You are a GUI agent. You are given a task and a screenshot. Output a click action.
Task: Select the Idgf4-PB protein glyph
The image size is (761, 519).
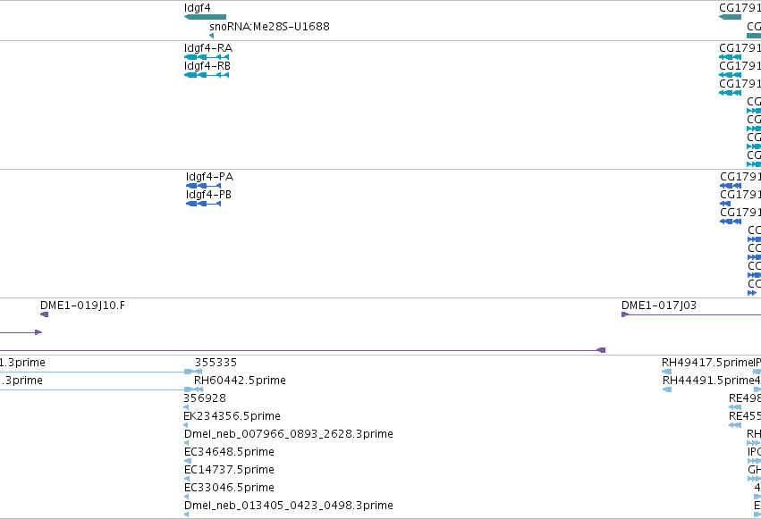pyautogui.click(x=203, y=204)
